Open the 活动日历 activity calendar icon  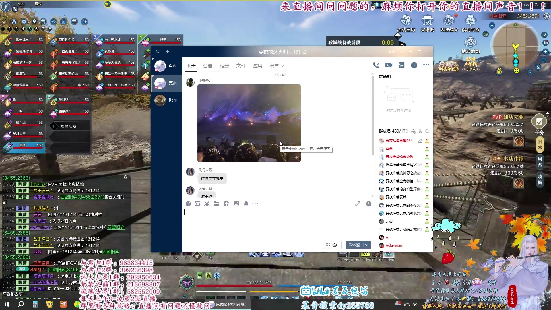click(406, 24)
